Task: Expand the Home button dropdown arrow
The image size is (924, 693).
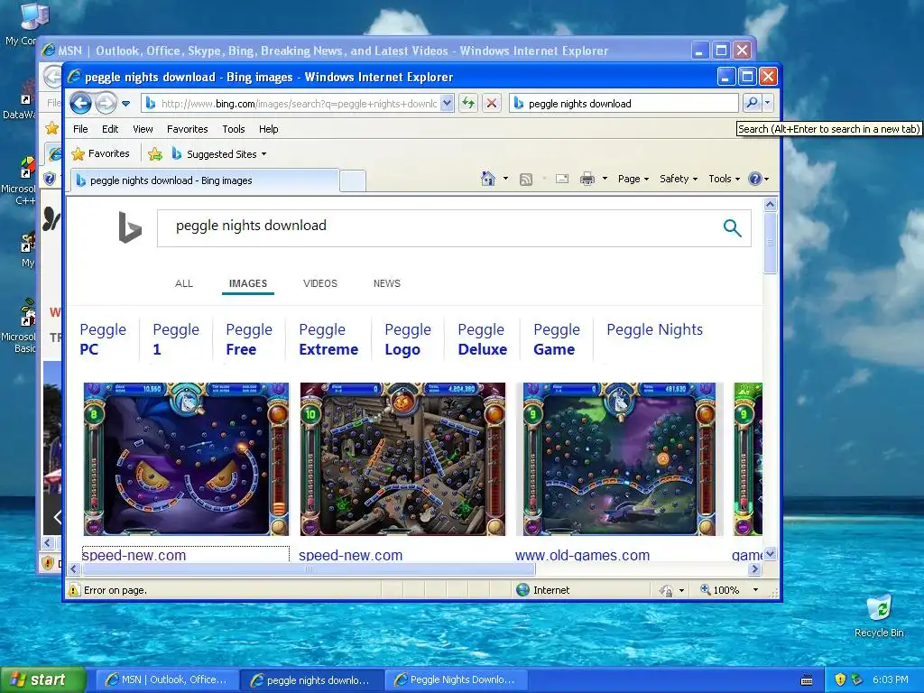Action: click(505, 179)
